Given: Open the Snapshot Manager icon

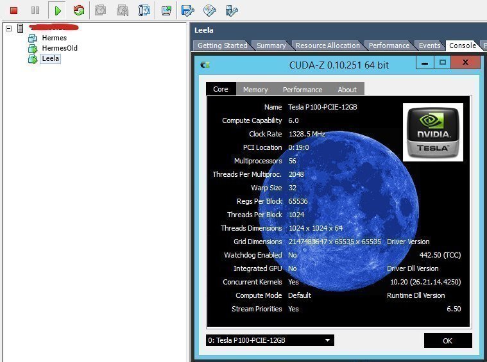Looking at the screenshot, I should 144,11.
